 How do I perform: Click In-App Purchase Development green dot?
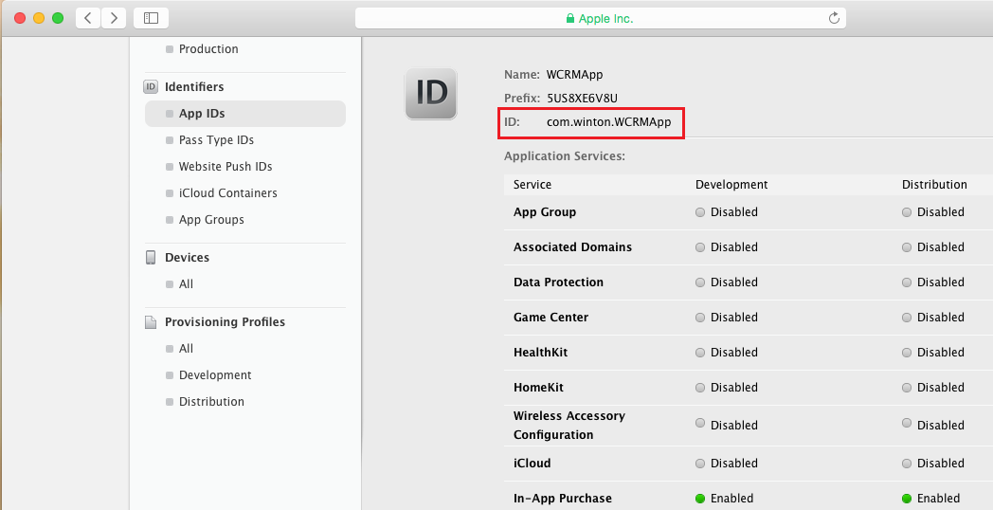tap(700, 499)
